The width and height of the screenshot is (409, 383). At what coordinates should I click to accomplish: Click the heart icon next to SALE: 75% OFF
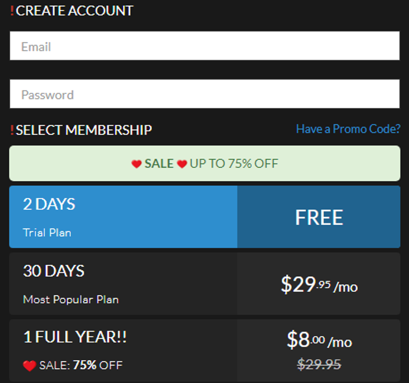point(29,365)
